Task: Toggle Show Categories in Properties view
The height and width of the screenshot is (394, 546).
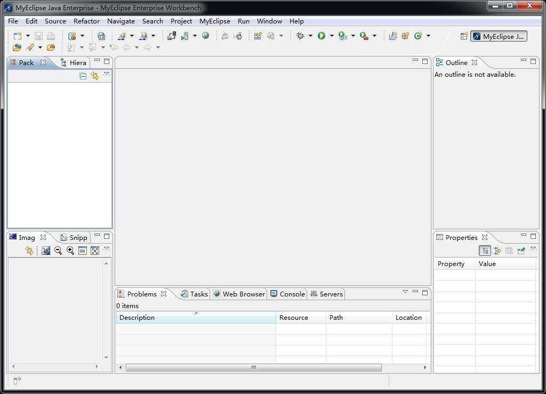Action: 485,251
